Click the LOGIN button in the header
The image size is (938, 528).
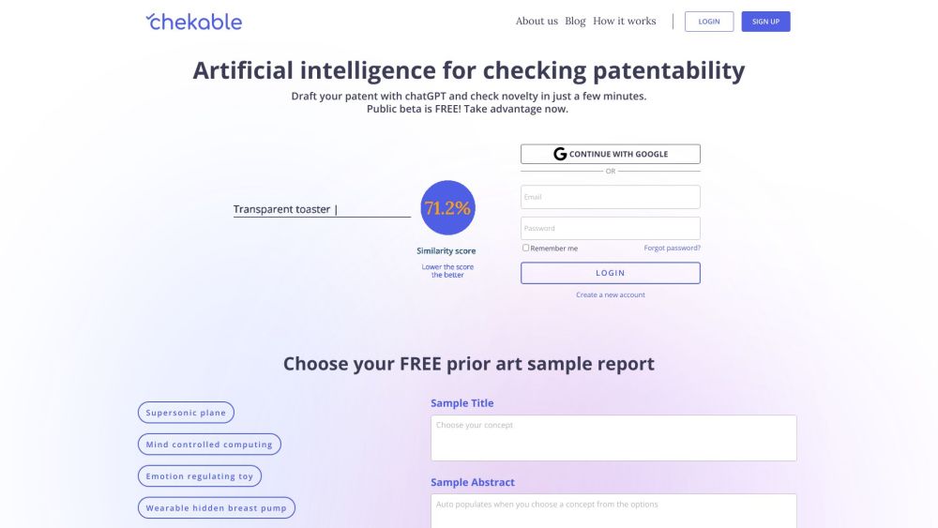[x=709, y=22]
